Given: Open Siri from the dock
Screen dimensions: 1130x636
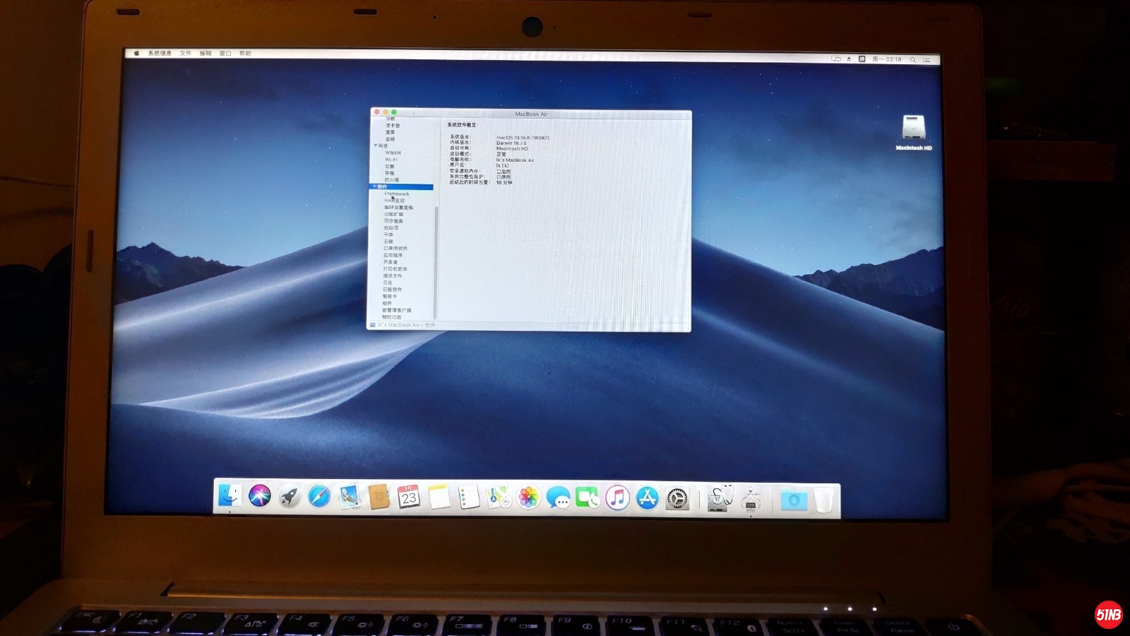Looking at the screenshot, I should 259,497.
